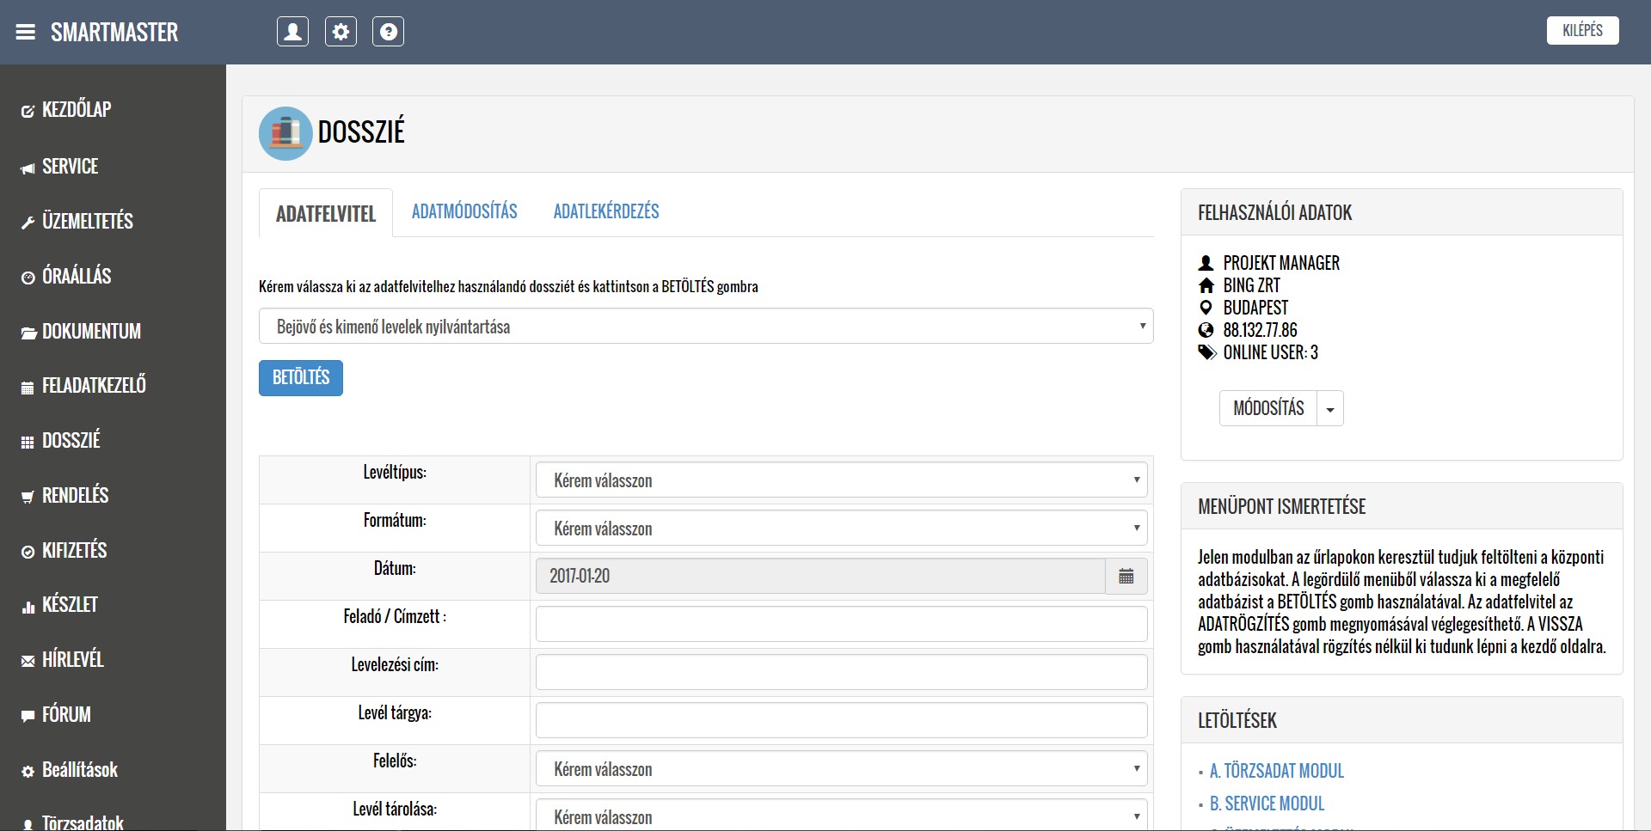Open the user profile icon

click(x=292, y=32)
